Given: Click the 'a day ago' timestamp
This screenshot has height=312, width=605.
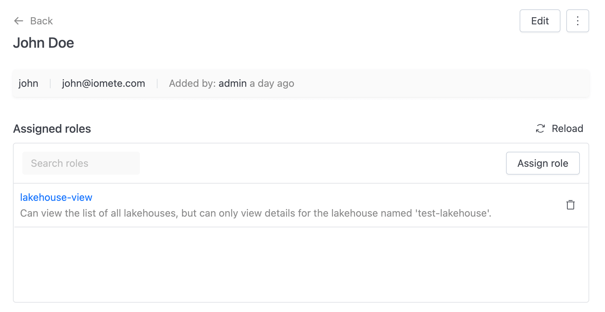Looking at the screenshot, I should point(272,83).
